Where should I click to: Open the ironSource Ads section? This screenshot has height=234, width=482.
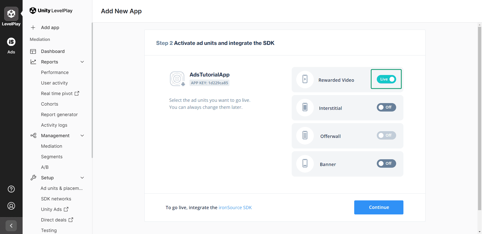11,42
